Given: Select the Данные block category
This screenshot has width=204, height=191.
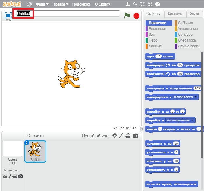Looking at the screenshot, I should click(154, 46).
